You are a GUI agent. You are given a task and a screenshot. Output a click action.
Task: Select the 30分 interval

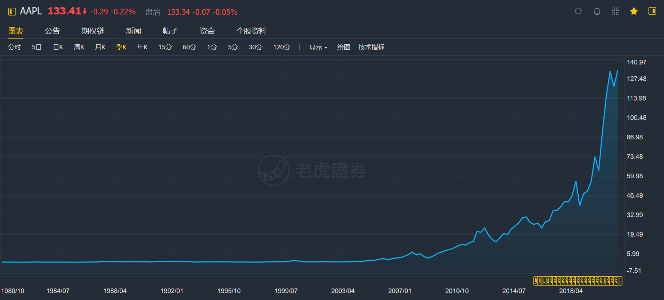pos(255,47)
